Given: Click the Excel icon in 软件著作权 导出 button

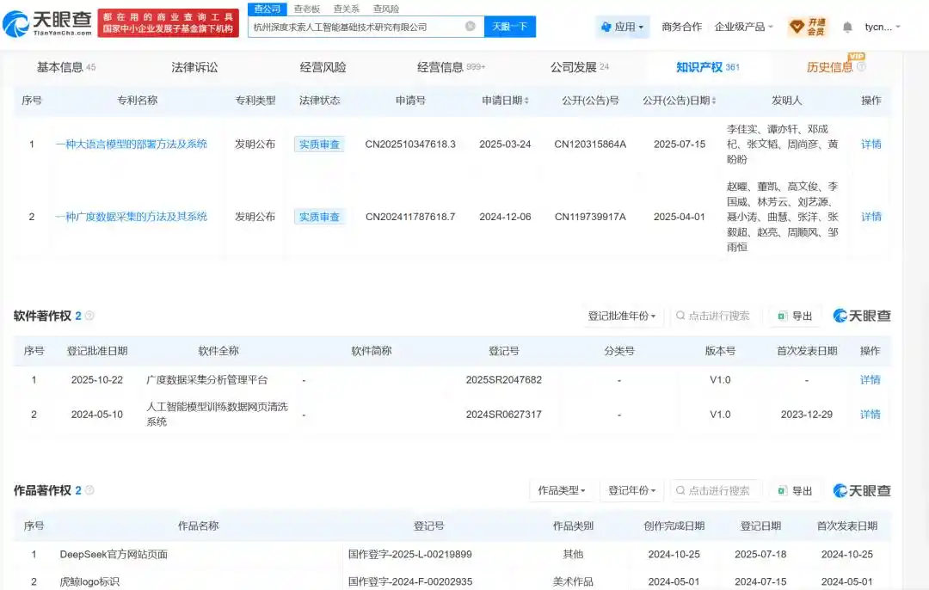Looking at the screenshot, I should (x=781, y=316).
